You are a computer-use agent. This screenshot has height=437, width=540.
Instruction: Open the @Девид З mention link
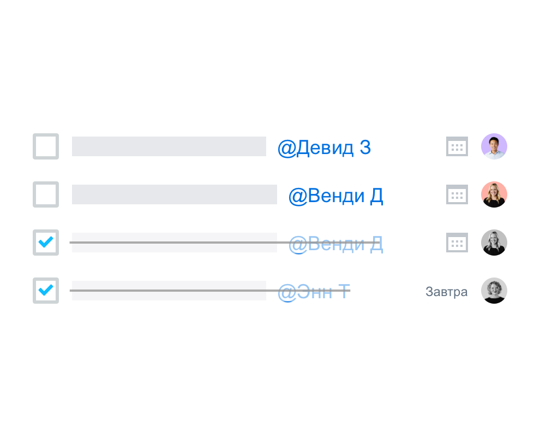tap(324, 147)
